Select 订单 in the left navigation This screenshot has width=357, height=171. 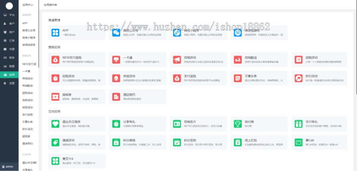click(x=9, y=41)
